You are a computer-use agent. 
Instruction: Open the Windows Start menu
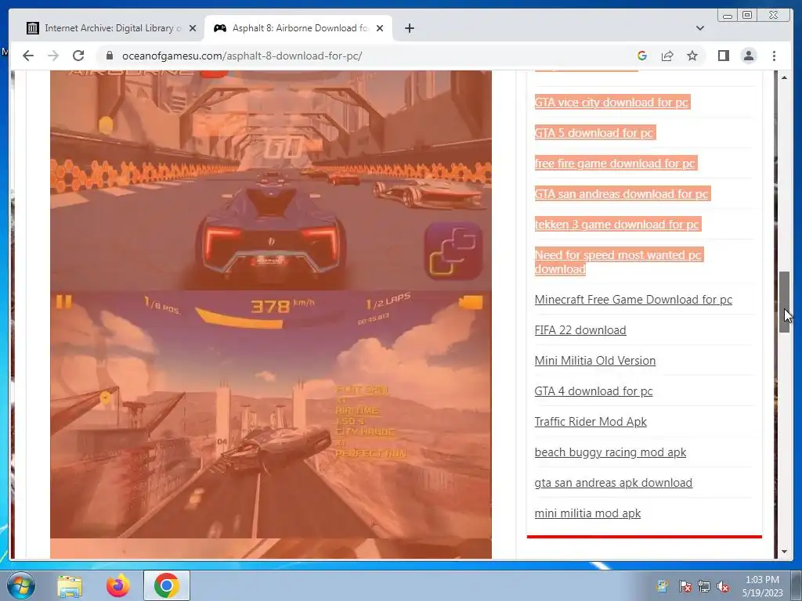20,585
